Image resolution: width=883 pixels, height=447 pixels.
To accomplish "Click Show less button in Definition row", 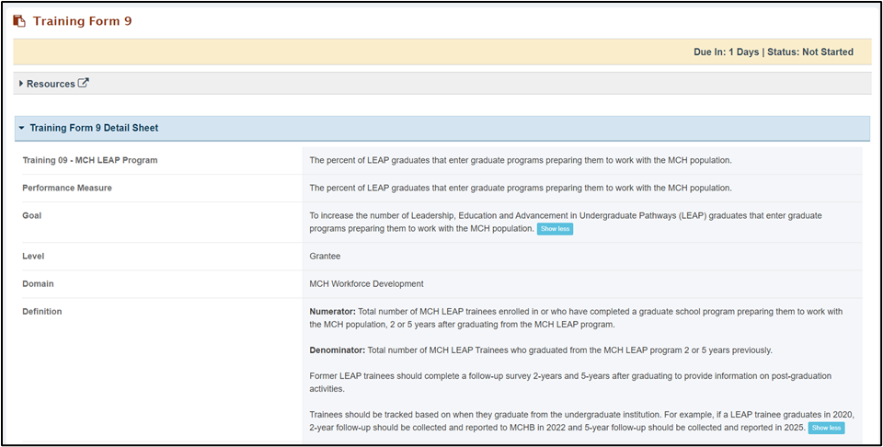I will click(826, 428).
